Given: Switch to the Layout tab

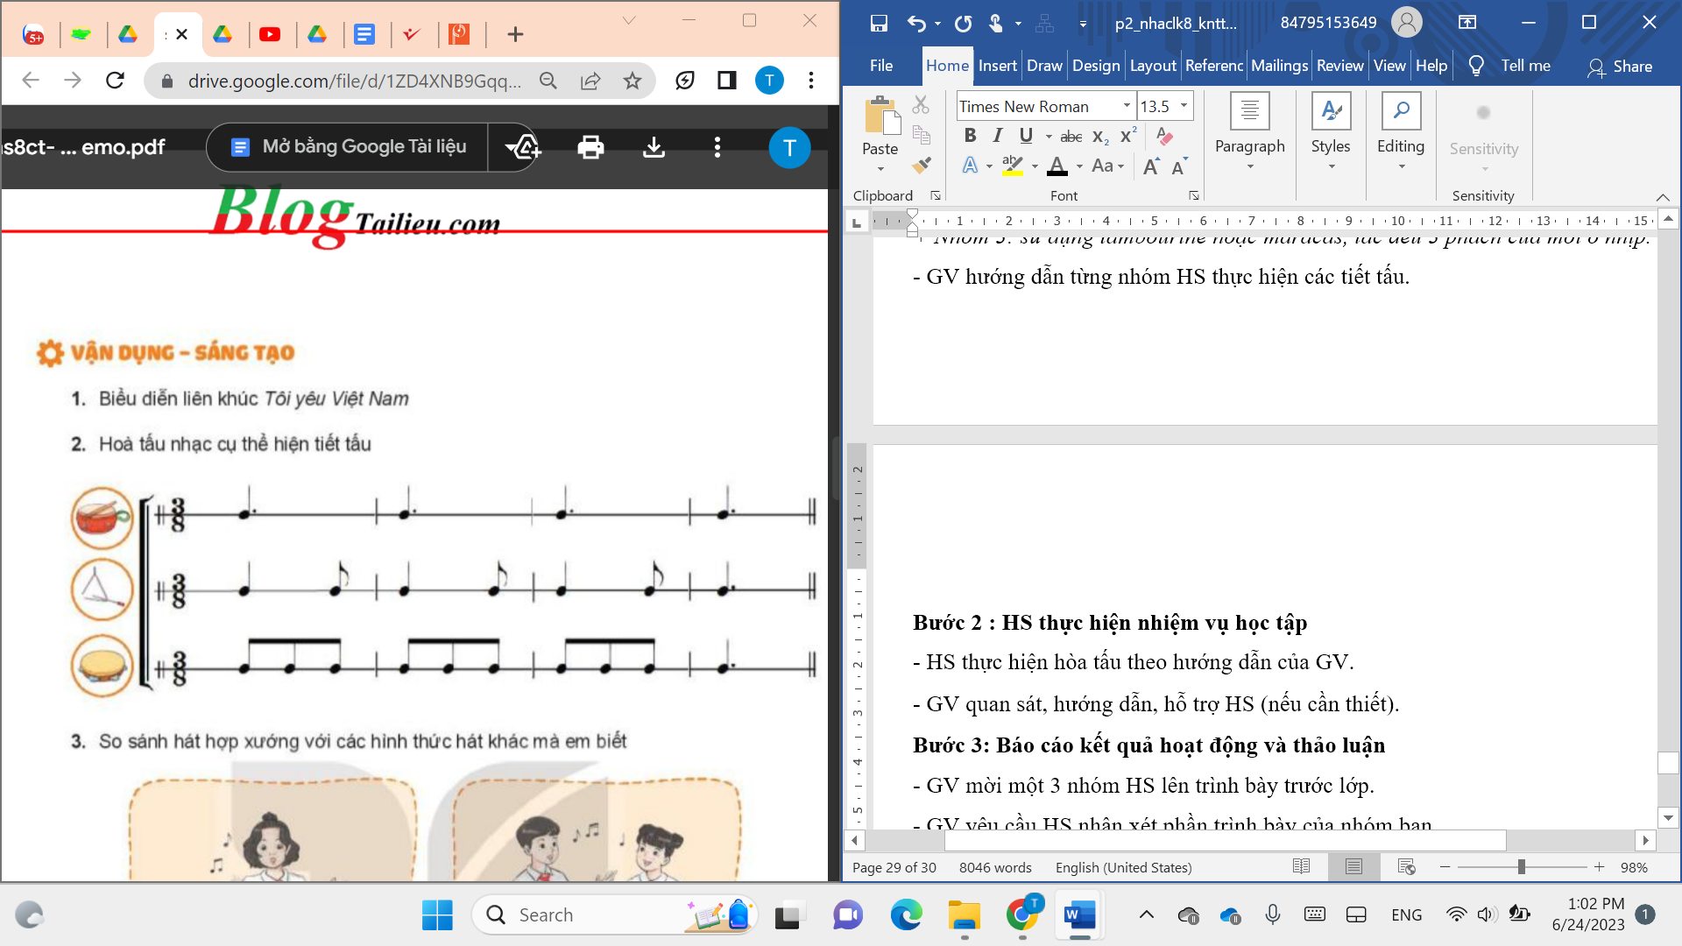Looking at the screenshot, I should pyautogui.click(x=1153, y=66).
